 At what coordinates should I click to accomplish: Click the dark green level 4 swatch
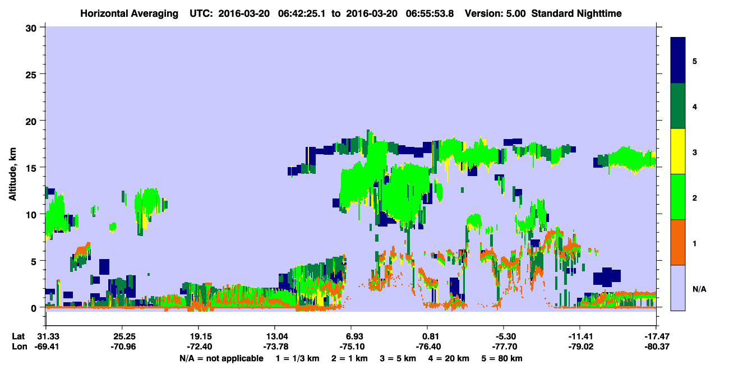click(x=678, y=106)
